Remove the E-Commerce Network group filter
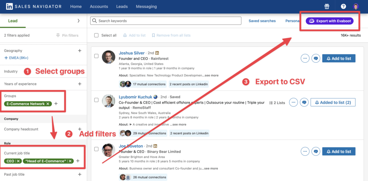The height and width of the screenshot is (181, 368). tap(48, 104)
